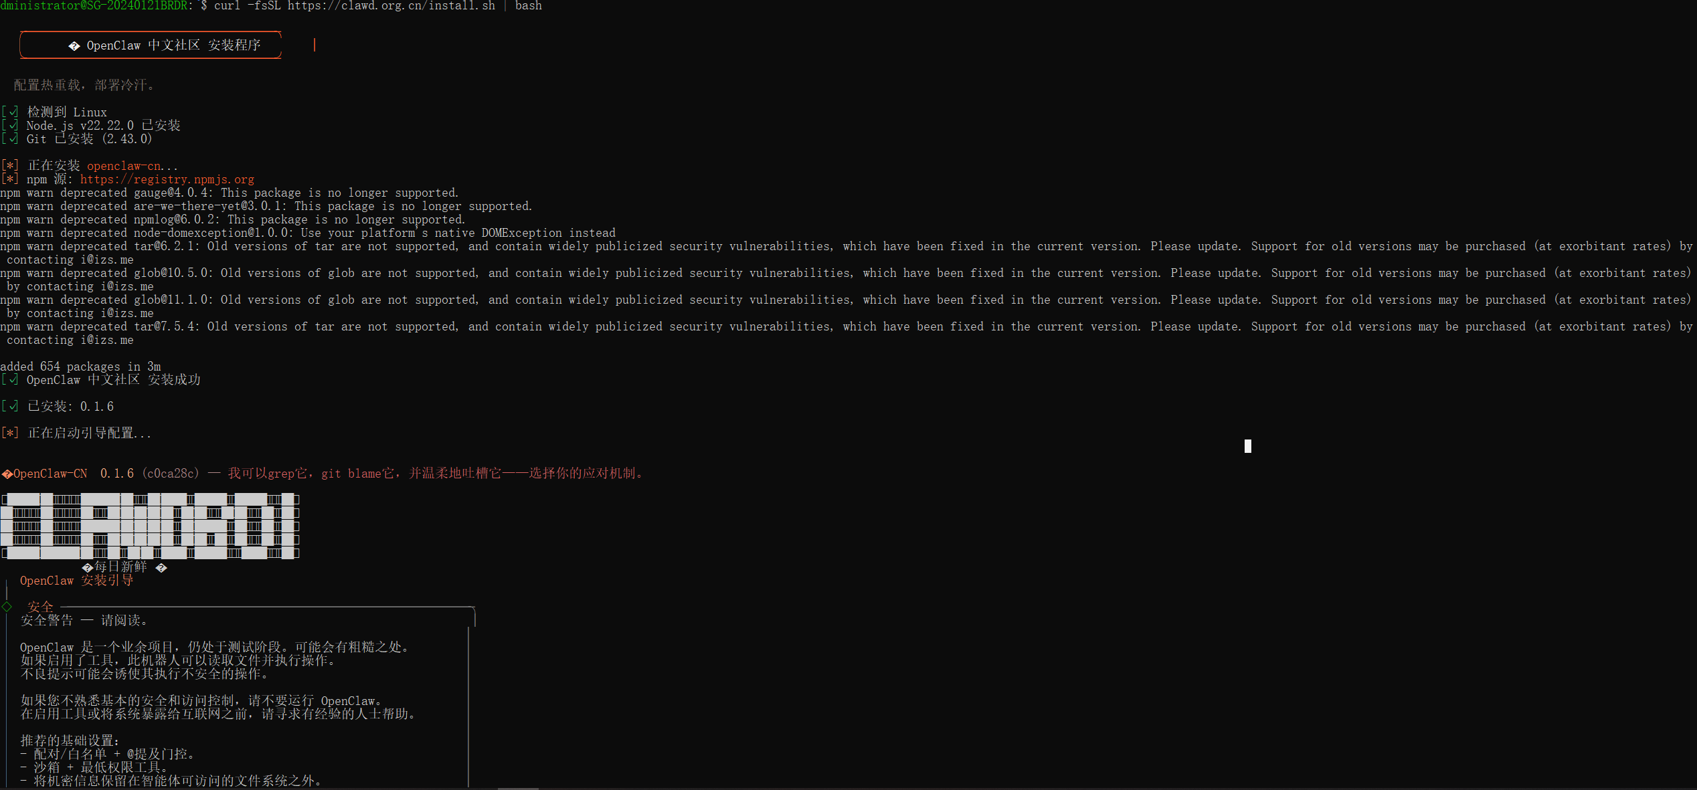Click the red openclaw-cn package name
The image size is (1697, 790).
(x=124, y=166)
